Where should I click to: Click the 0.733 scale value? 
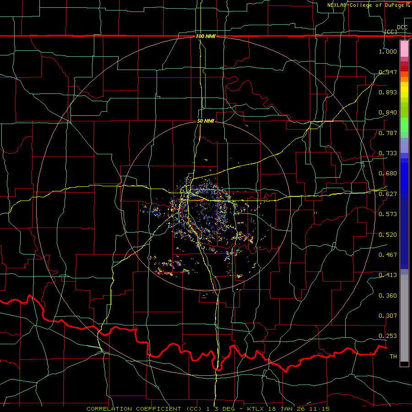[x=388, y=153]
